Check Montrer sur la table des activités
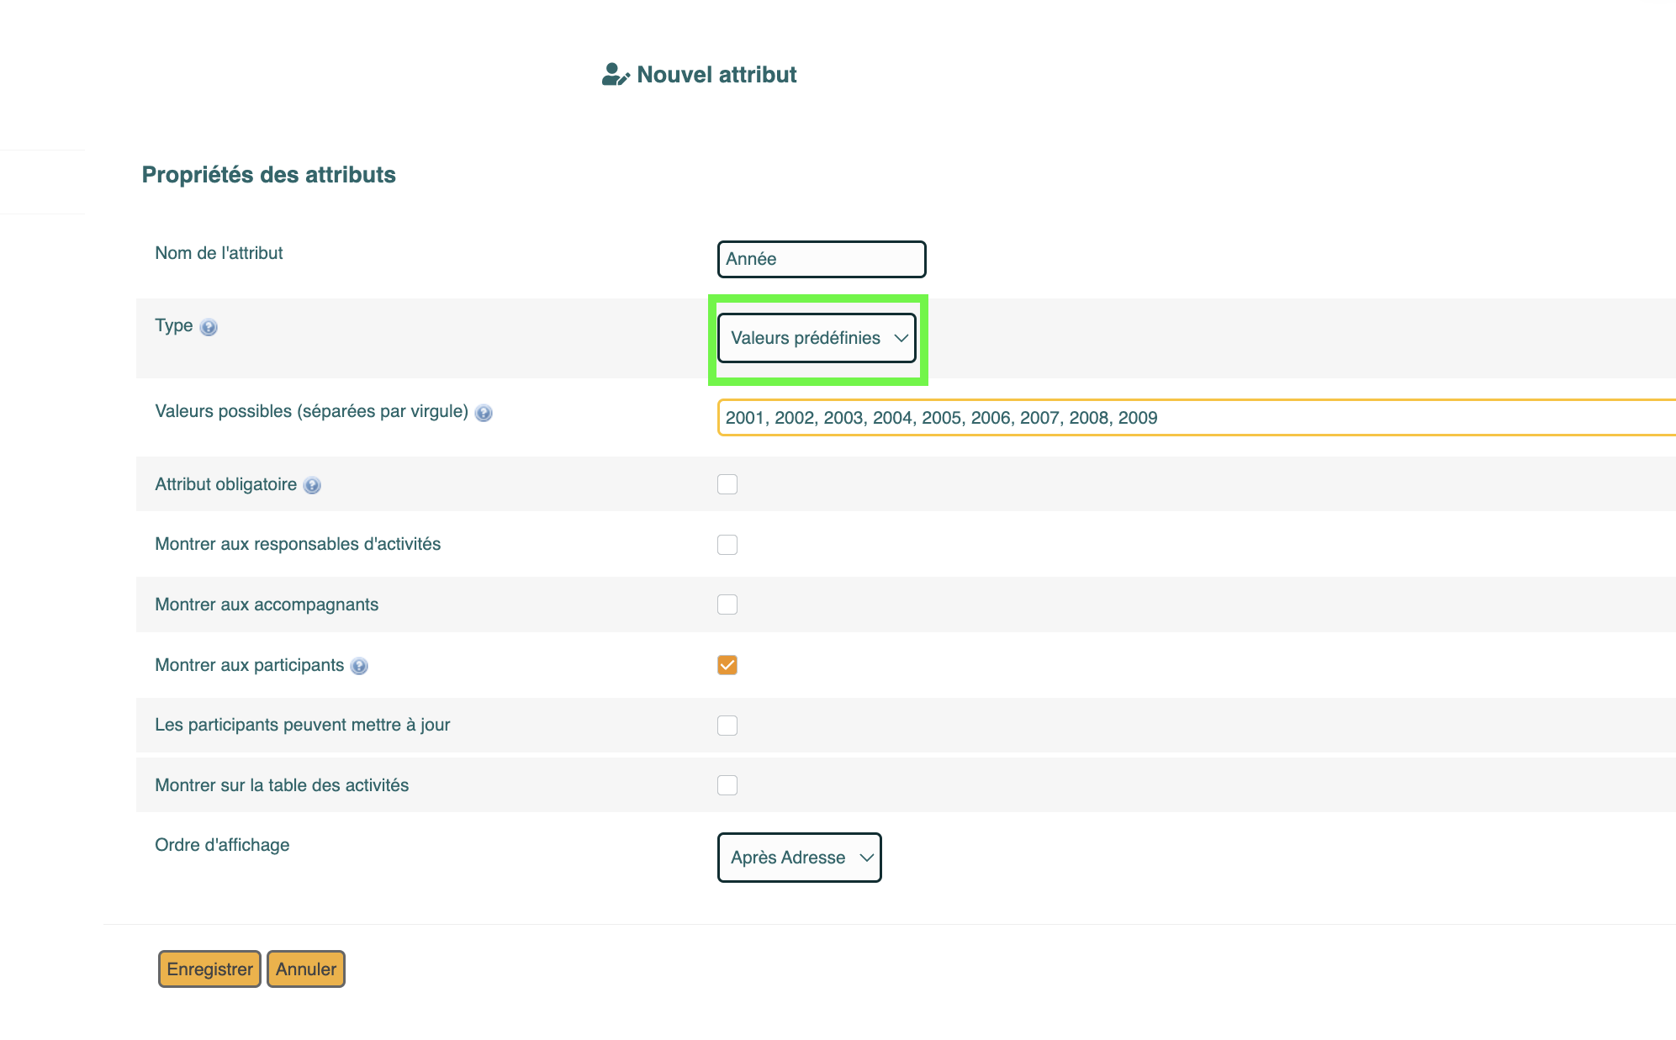Viewport: 1676px width, 1040px height. click(727, 785)
